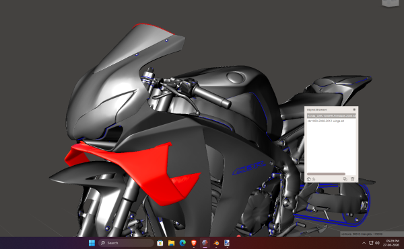404x249 pixels.
Task: Open the volume control in system tray
Action: click(378, 243)
